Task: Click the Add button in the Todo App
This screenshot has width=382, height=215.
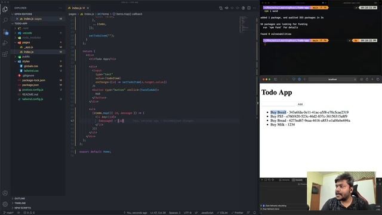Action: [x=300, y=104]
